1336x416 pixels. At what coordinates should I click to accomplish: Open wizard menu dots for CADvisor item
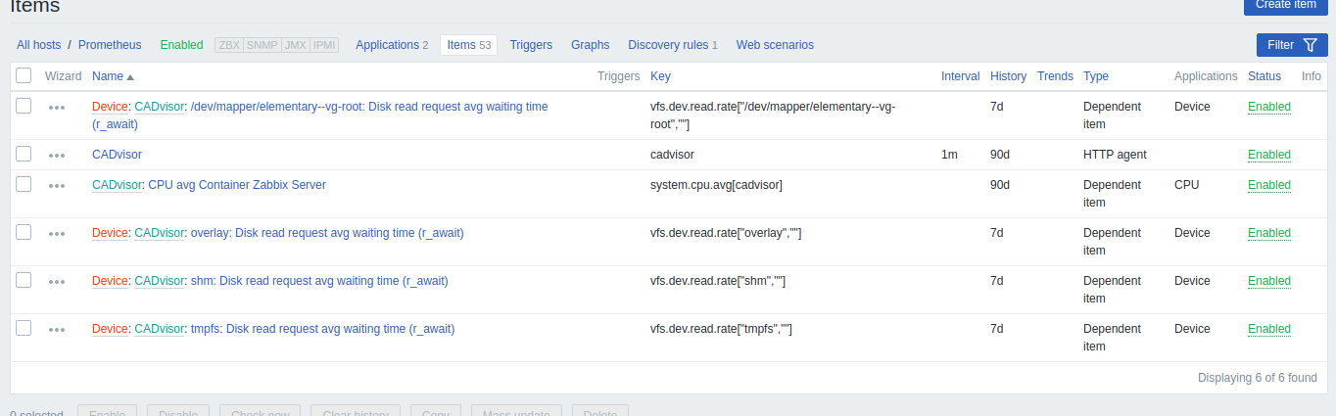(x=57, y=155)
